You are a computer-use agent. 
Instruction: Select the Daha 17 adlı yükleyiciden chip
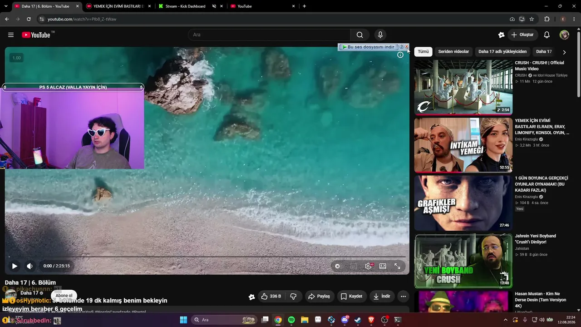pos(502,52)
